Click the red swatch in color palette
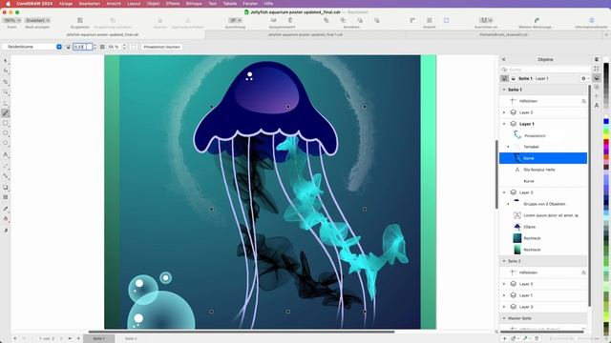Screen dimensions: 611x343 click(x=606, y=142)
